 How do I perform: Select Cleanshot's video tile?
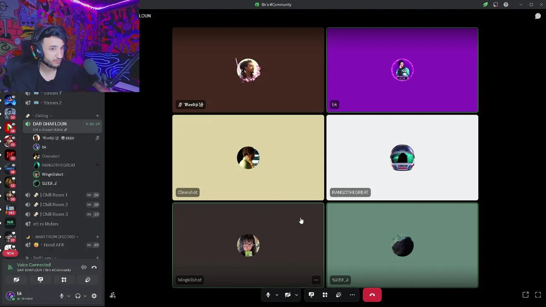click(x=248, y=158)
